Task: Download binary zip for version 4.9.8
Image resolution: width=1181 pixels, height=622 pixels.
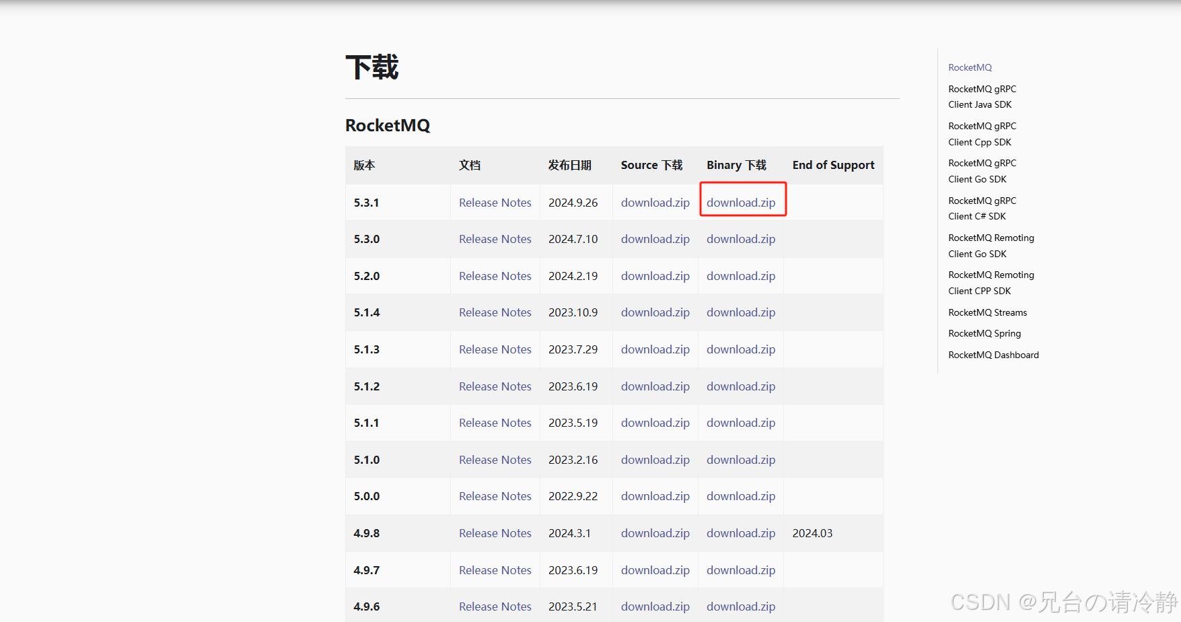Action: pyautogui.click(x=741, y=533)
